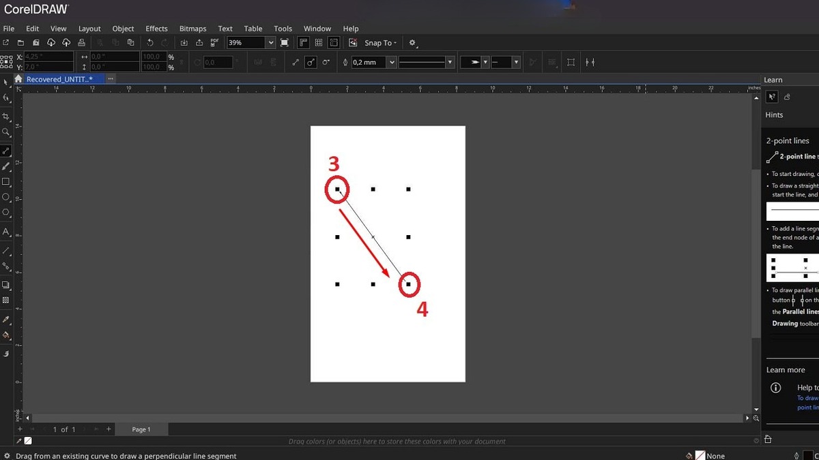The width and height of the screenshot is (819, 460).
Task: Open the Object menu
Action: click(x=123, y=29)
